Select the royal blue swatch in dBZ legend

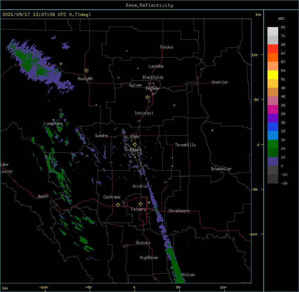point(273,127)
